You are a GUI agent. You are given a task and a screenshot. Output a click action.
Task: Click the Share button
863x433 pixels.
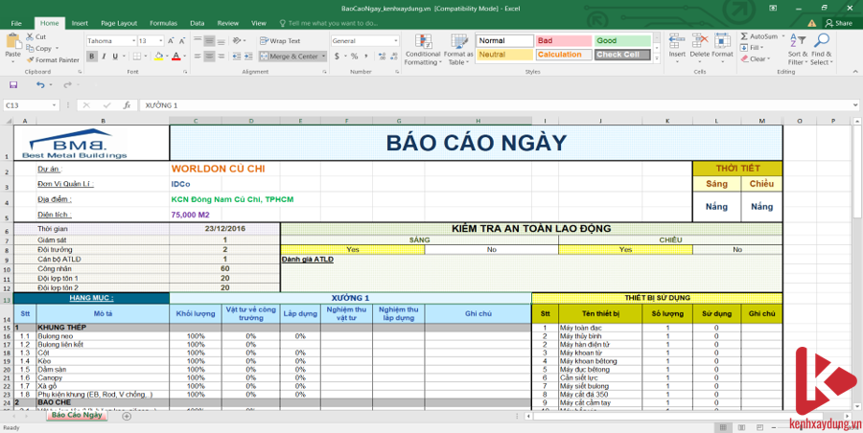pyautogui.click(x=837, y=22)
